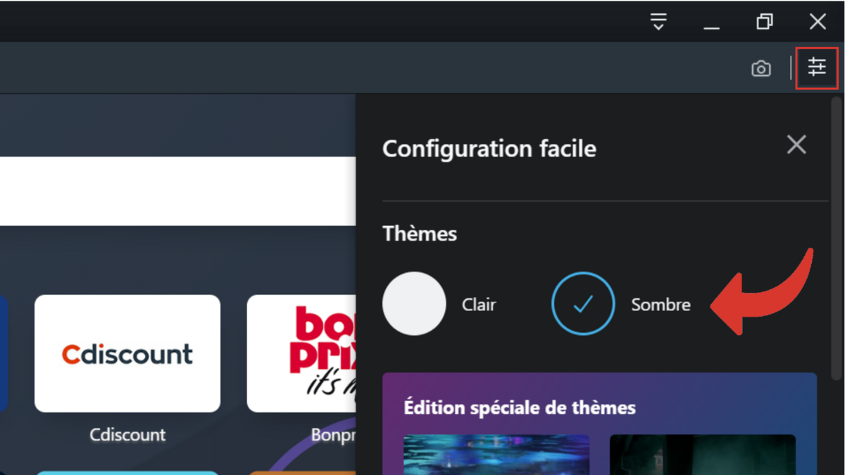Select the Clair theme circle
The width and height of the screenshot is (845, 475).
pyautogui.click(x=414, y=303)
